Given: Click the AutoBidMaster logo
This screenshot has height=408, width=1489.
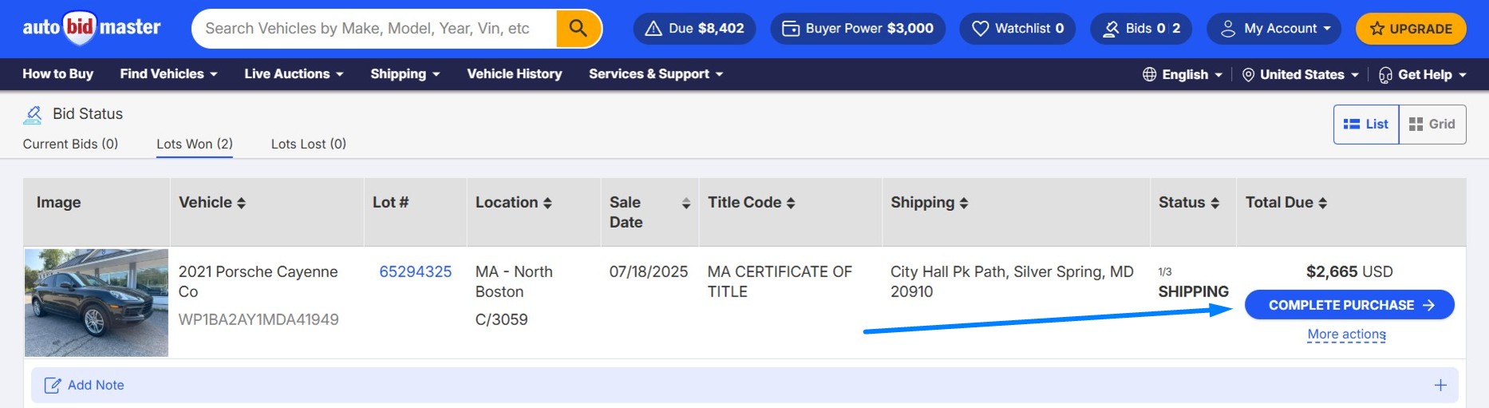Looking at the screenshot, I should point(91,28).
